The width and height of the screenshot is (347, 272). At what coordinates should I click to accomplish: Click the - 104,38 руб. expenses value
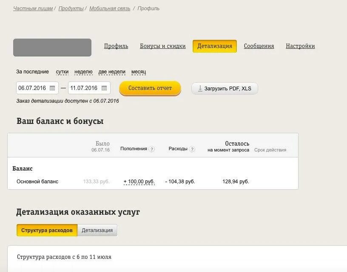180,182
